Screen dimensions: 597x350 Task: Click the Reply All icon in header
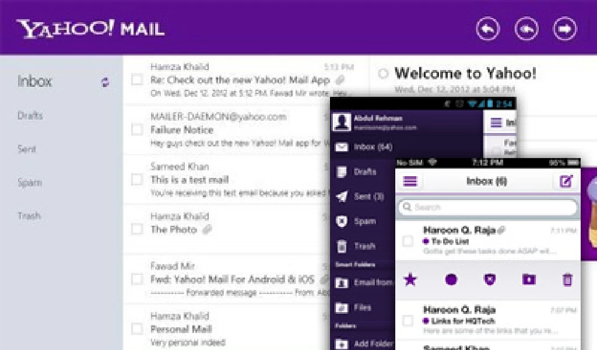(x=526, y=29)
